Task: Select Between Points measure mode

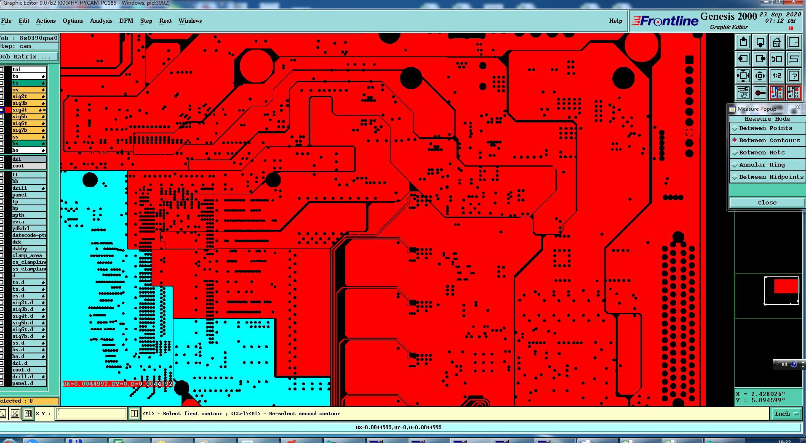Action: (767, 128)
